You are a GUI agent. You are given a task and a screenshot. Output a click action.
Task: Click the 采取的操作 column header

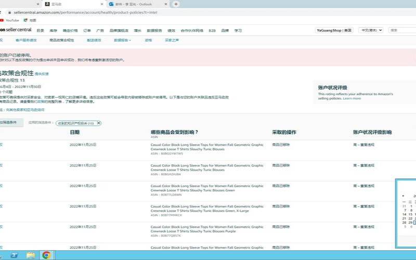tap(284, 132)
